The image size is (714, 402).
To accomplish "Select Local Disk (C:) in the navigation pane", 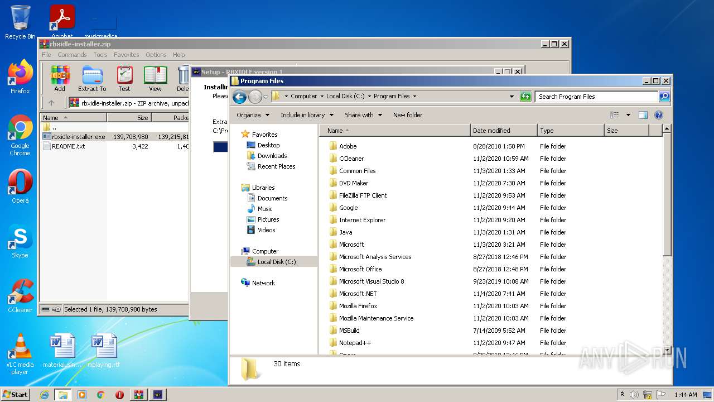I will click(x=277, y=262).
